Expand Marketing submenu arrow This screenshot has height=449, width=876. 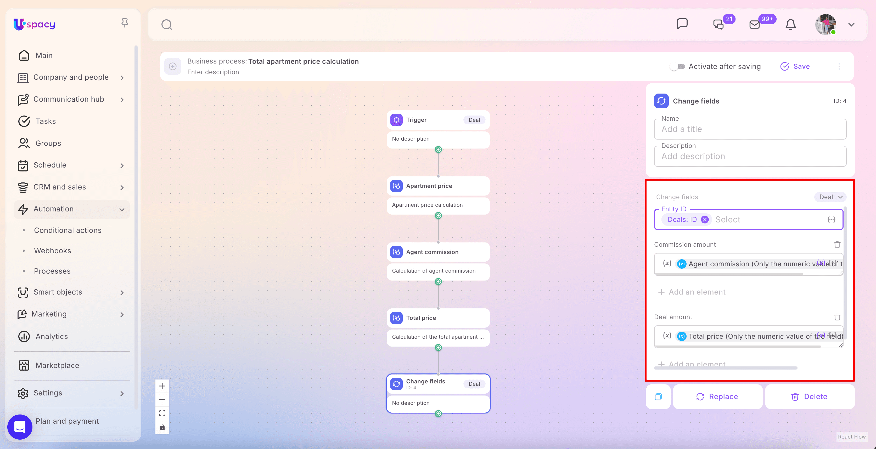(122, 314)
